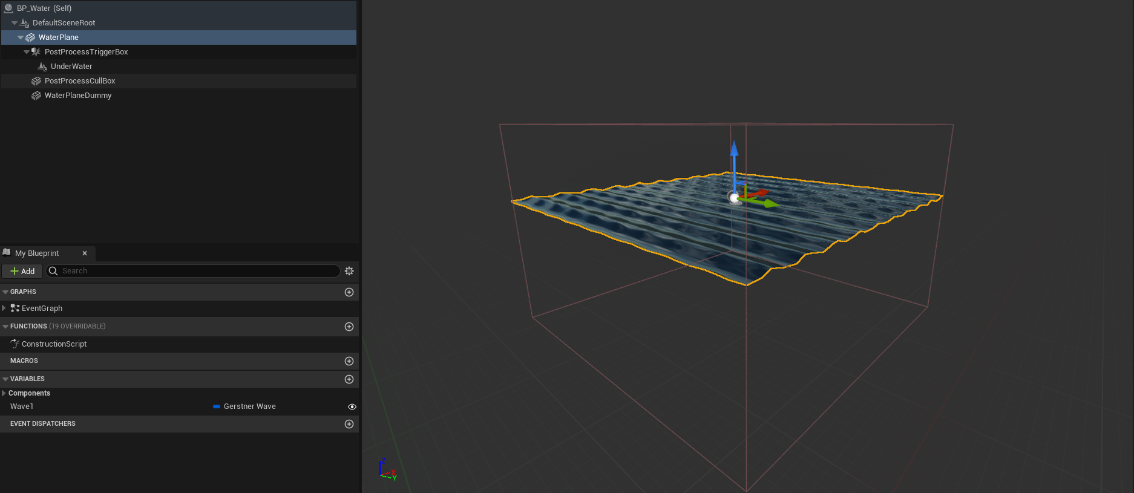Add a new variable with plus icon
Image resolution: width=1134 pixels, height=493 pixels.
349,379
